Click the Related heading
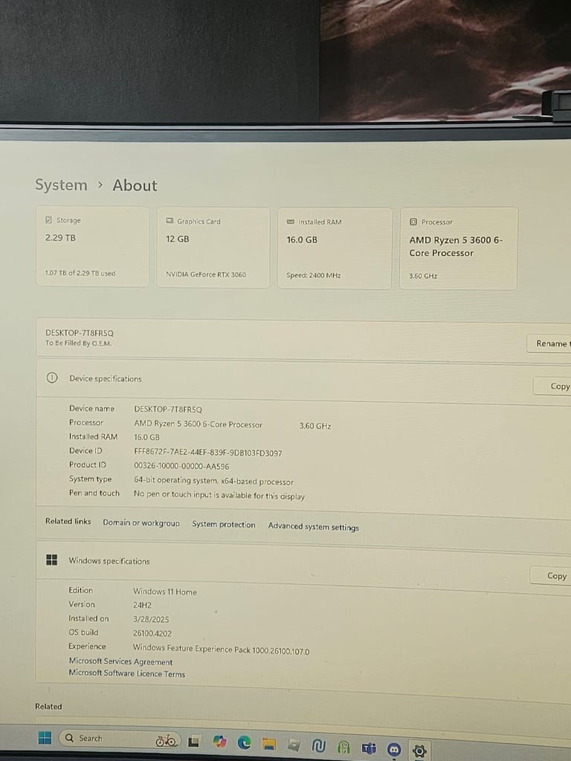The width and height of the screenshot is (571, 761). (48, 706)
